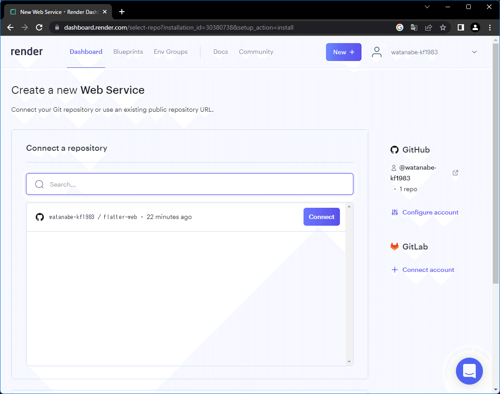
Task: Click the address bar URL
Action: pos(179,27)
